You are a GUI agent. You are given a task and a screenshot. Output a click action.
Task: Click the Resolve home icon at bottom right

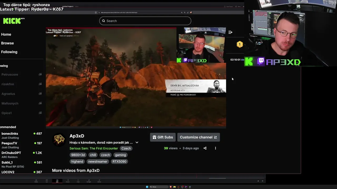(x=258, y=181)
